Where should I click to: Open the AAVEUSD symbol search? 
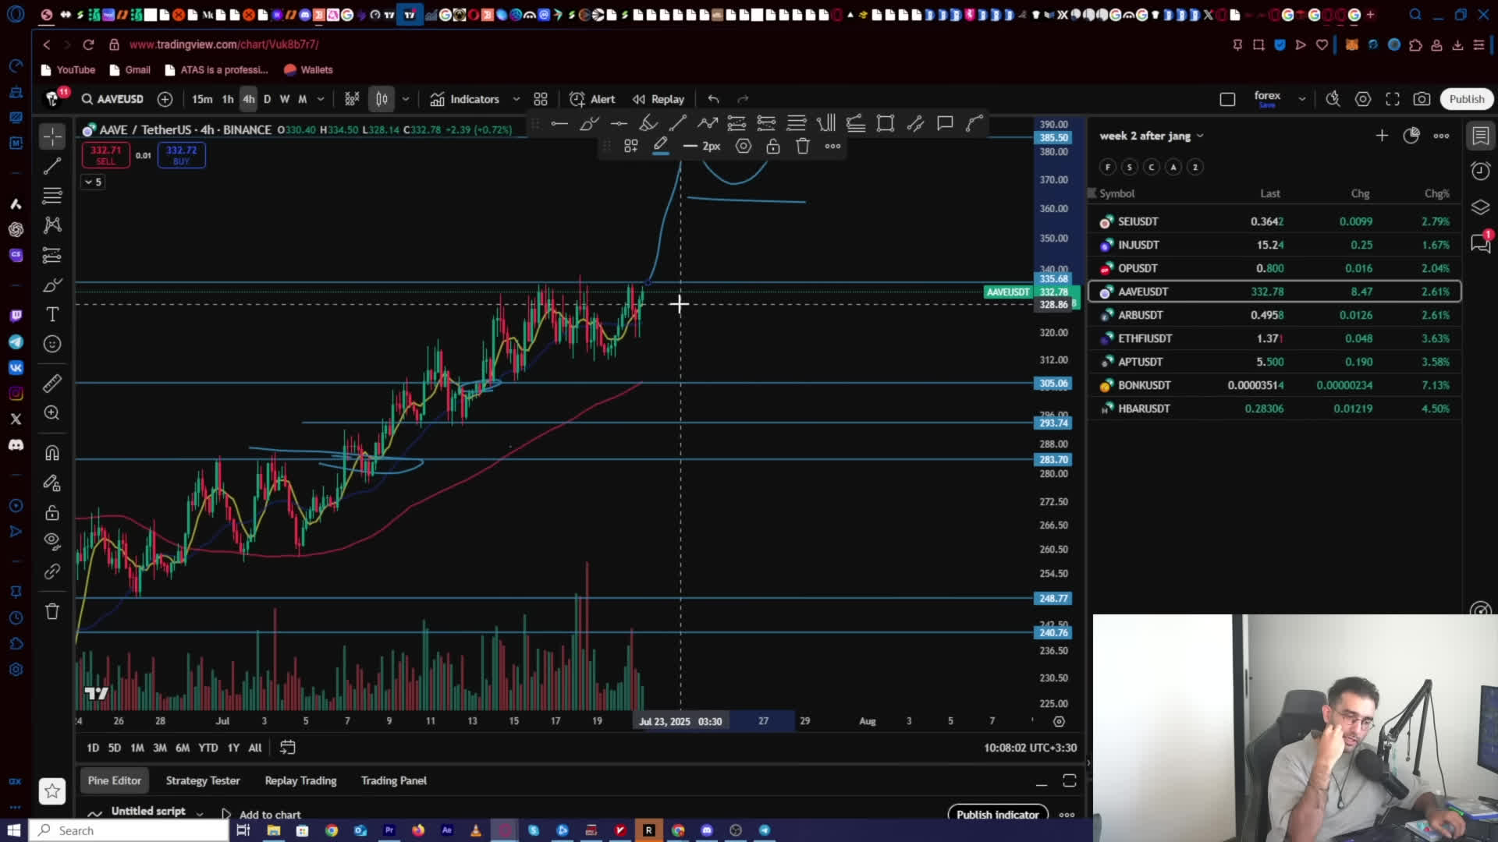click(x=113, y=99)
